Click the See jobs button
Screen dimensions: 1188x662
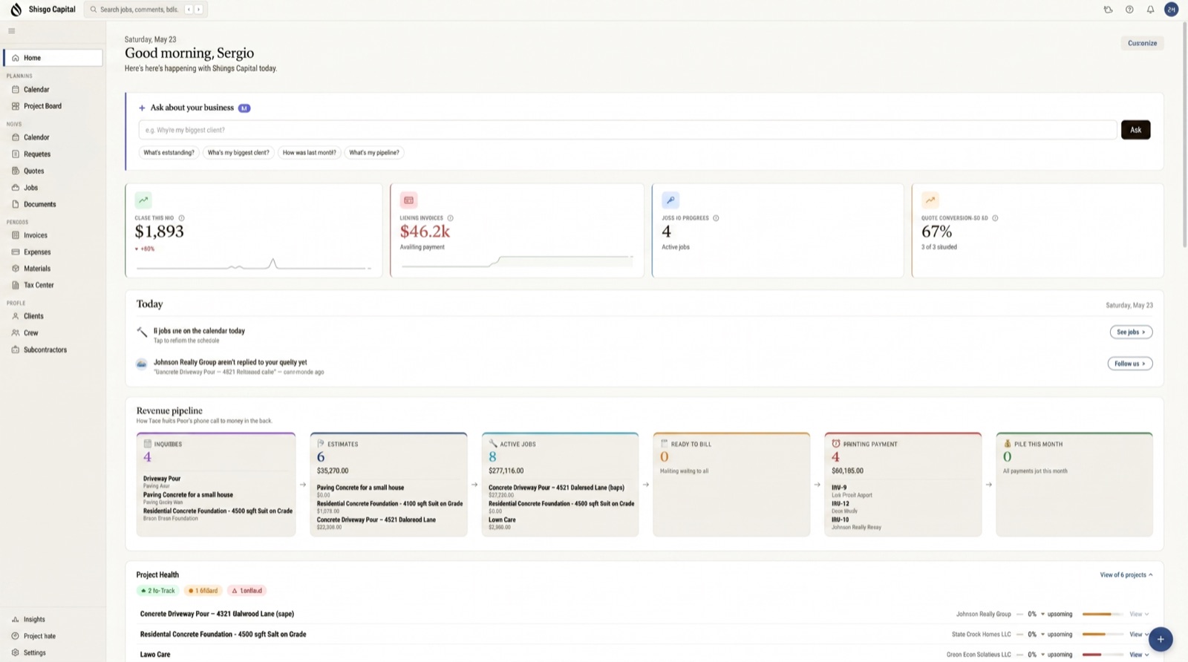[1131, 332]
